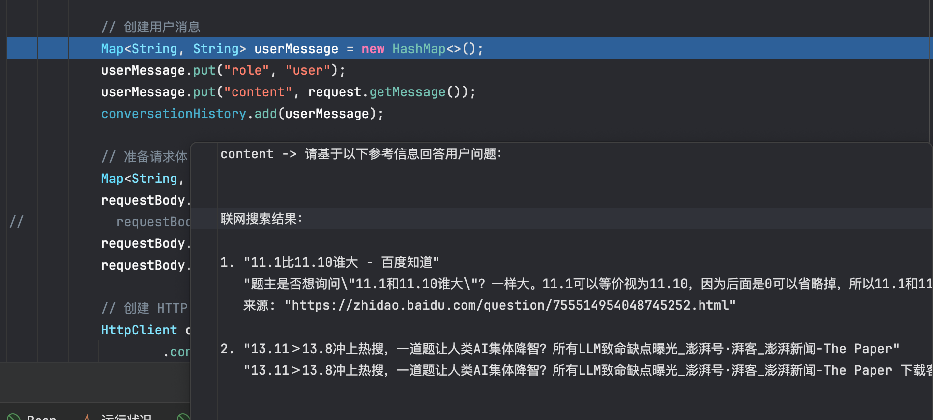Click the getMessage method call
Screen dimensions: 933x420
pos(407,92)
